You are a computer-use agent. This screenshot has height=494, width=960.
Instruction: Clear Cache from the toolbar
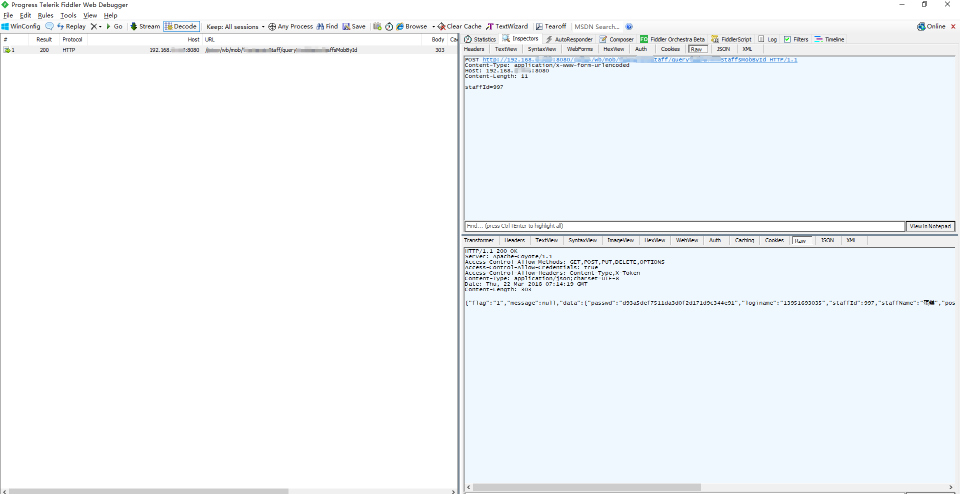pos(459,26)
